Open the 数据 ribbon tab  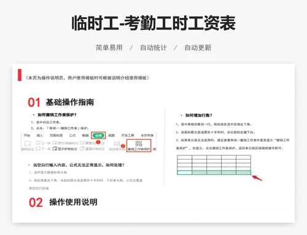pos(85,136)
